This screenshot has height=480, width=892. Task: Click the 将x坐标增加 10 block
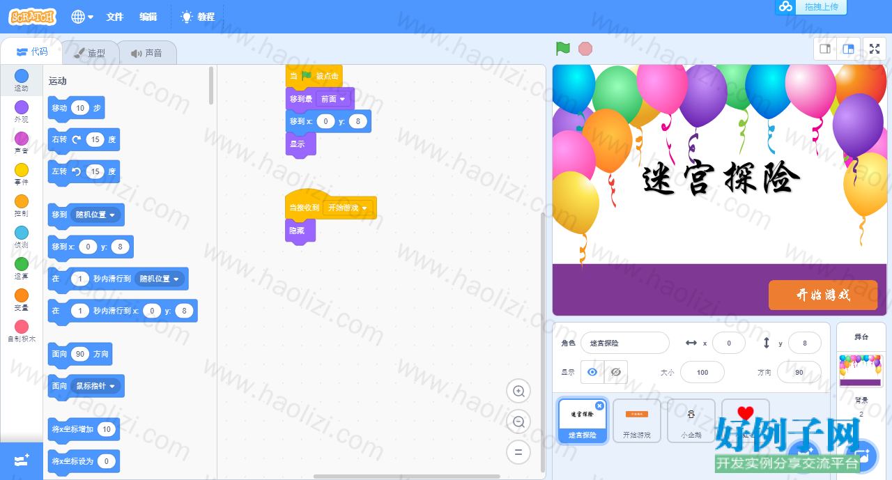coord(84,429)
